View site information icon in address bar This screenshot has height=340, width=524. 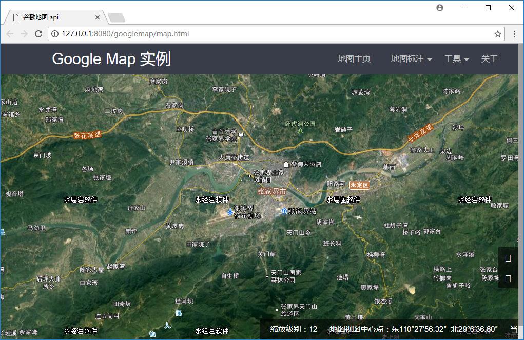pyautogui.click(x=55, y=34)
